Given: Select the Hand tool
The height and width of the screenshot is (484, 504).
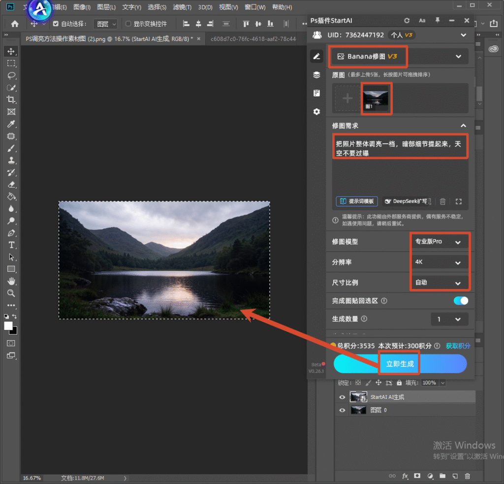Looking at the screenshot, I should tap(11, 282).
